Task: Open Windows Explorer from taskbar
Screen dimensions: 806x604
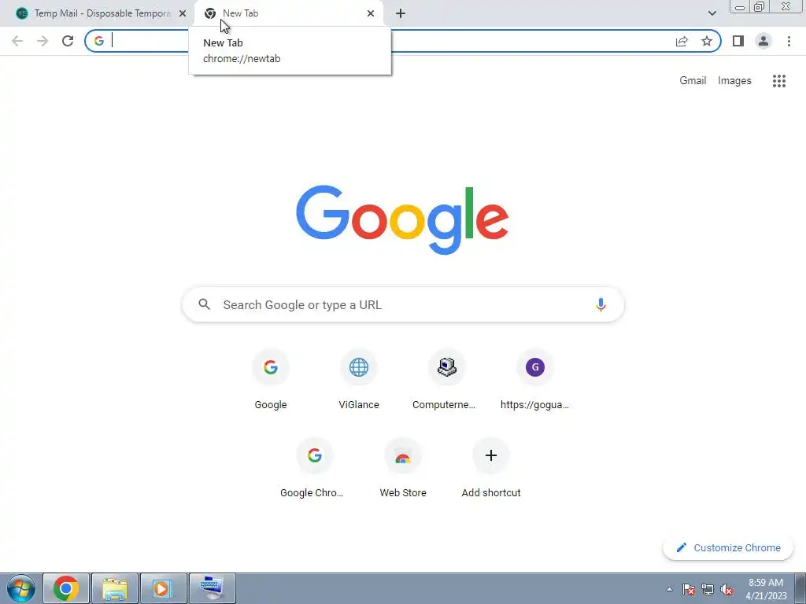Action: 115,588
